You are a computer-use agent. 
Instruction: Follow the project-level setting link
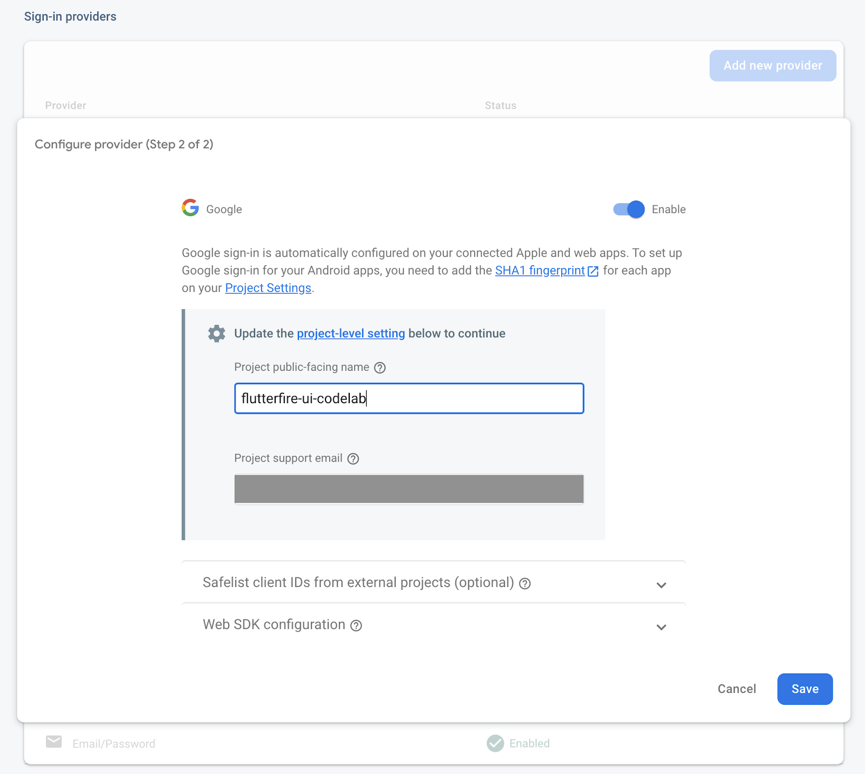(x=351, y=333)
